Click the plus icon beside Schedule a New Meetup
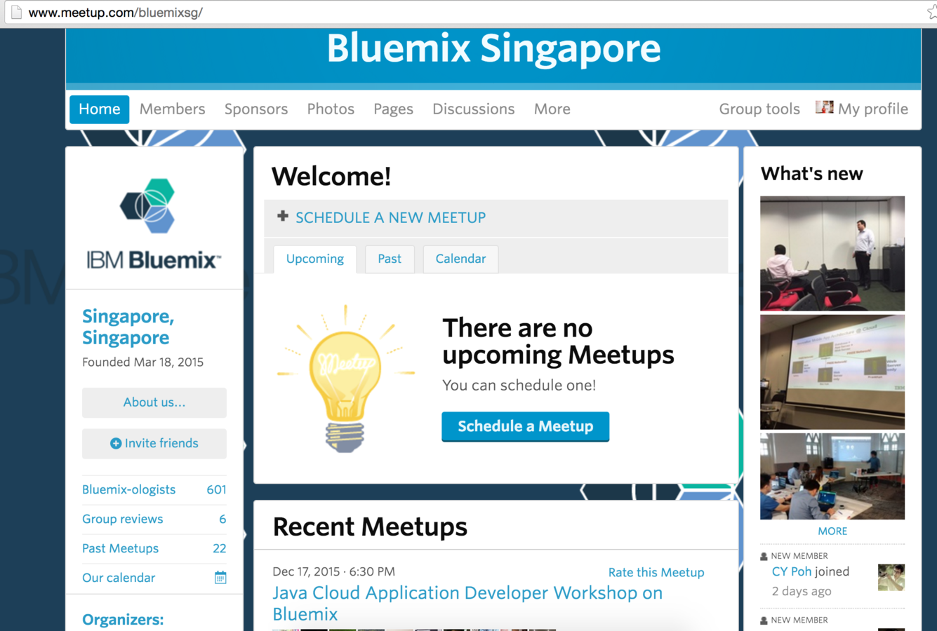Image resolution: width=937 pixels, height=631 pixels. click(x=283, y=216)
